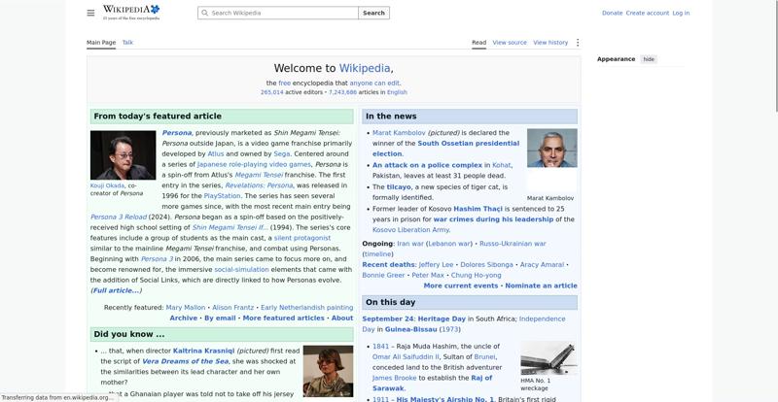Open Marat Kambolov news link
This screenshot has width=778, height=402.
tap(399, 133)
